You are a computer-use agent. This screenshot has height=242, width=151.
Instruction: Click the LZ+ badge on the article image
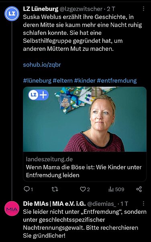point(39,95)
